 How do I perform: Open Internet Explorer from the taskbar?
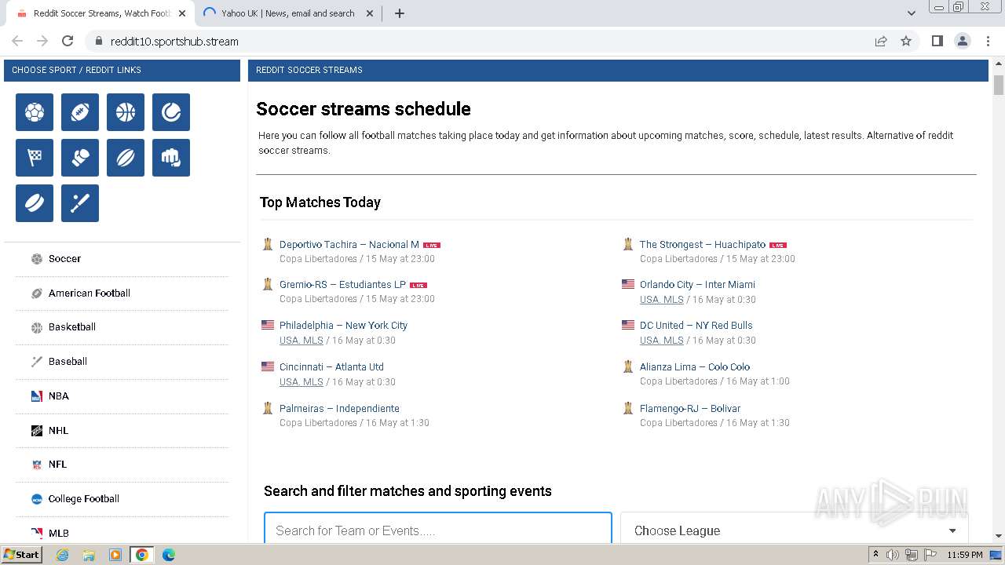[x=62, y=555]
